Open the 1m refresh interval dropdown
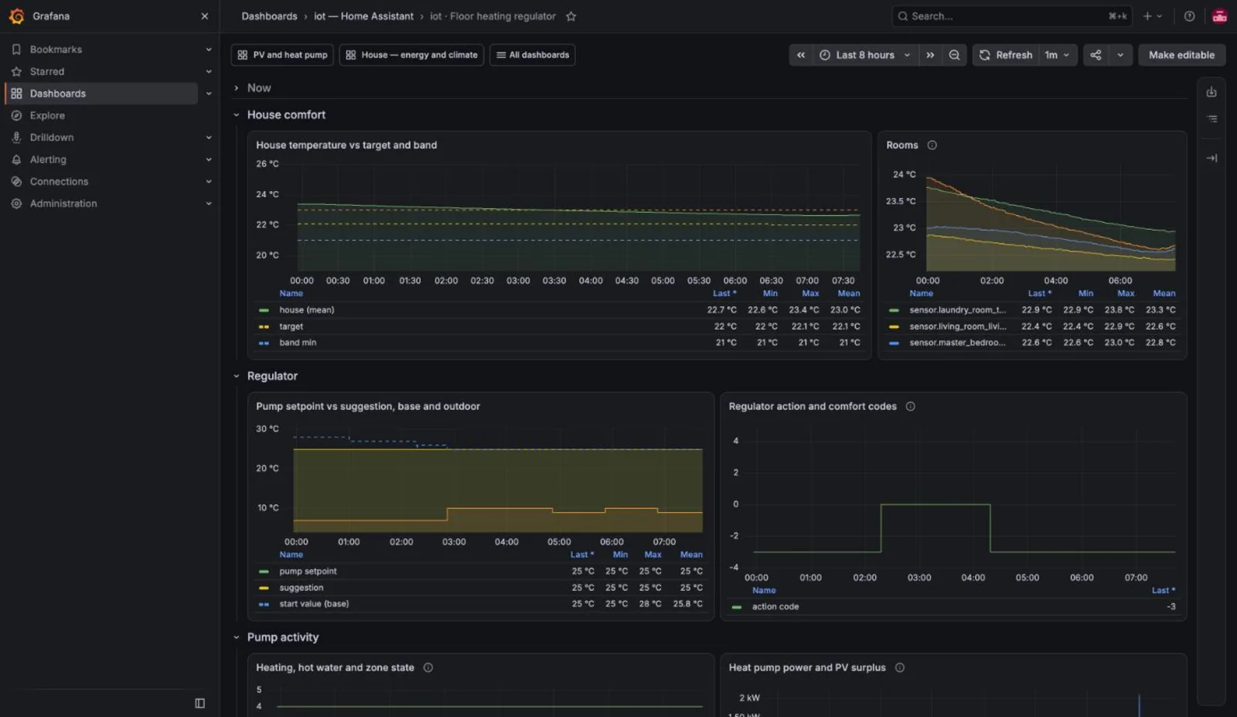 click(1057, 55)
